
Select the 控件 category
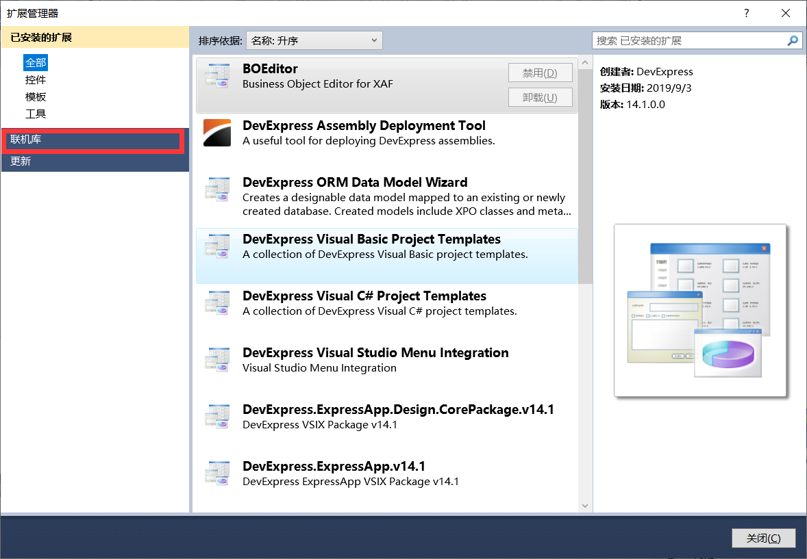36,79
